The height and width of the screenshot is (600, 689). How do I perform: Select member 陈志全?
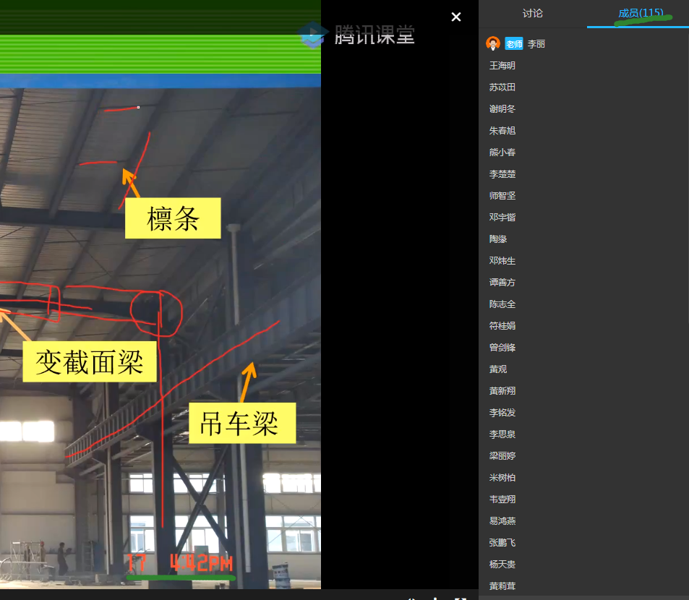pos(502,304)
